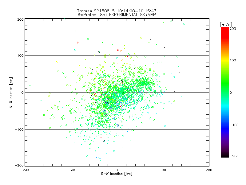
Task: Click the x-axis tick label '100'
Action: (163, 170)
